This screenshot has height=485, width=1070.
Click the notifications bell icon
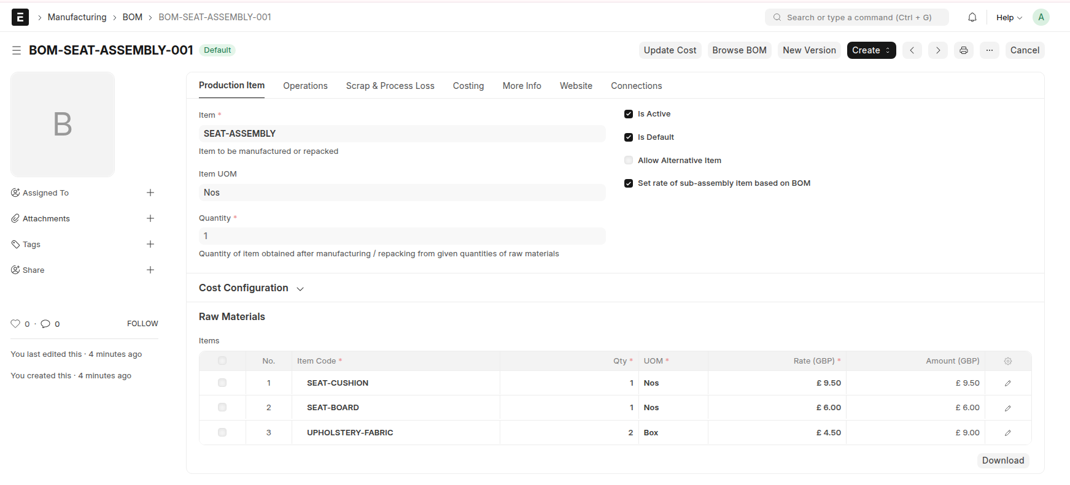972,17
